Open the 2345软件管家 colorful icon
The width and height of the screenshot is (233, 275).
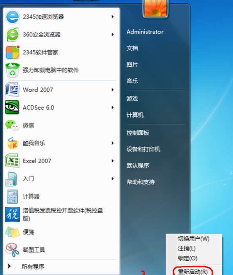(12, 52)
